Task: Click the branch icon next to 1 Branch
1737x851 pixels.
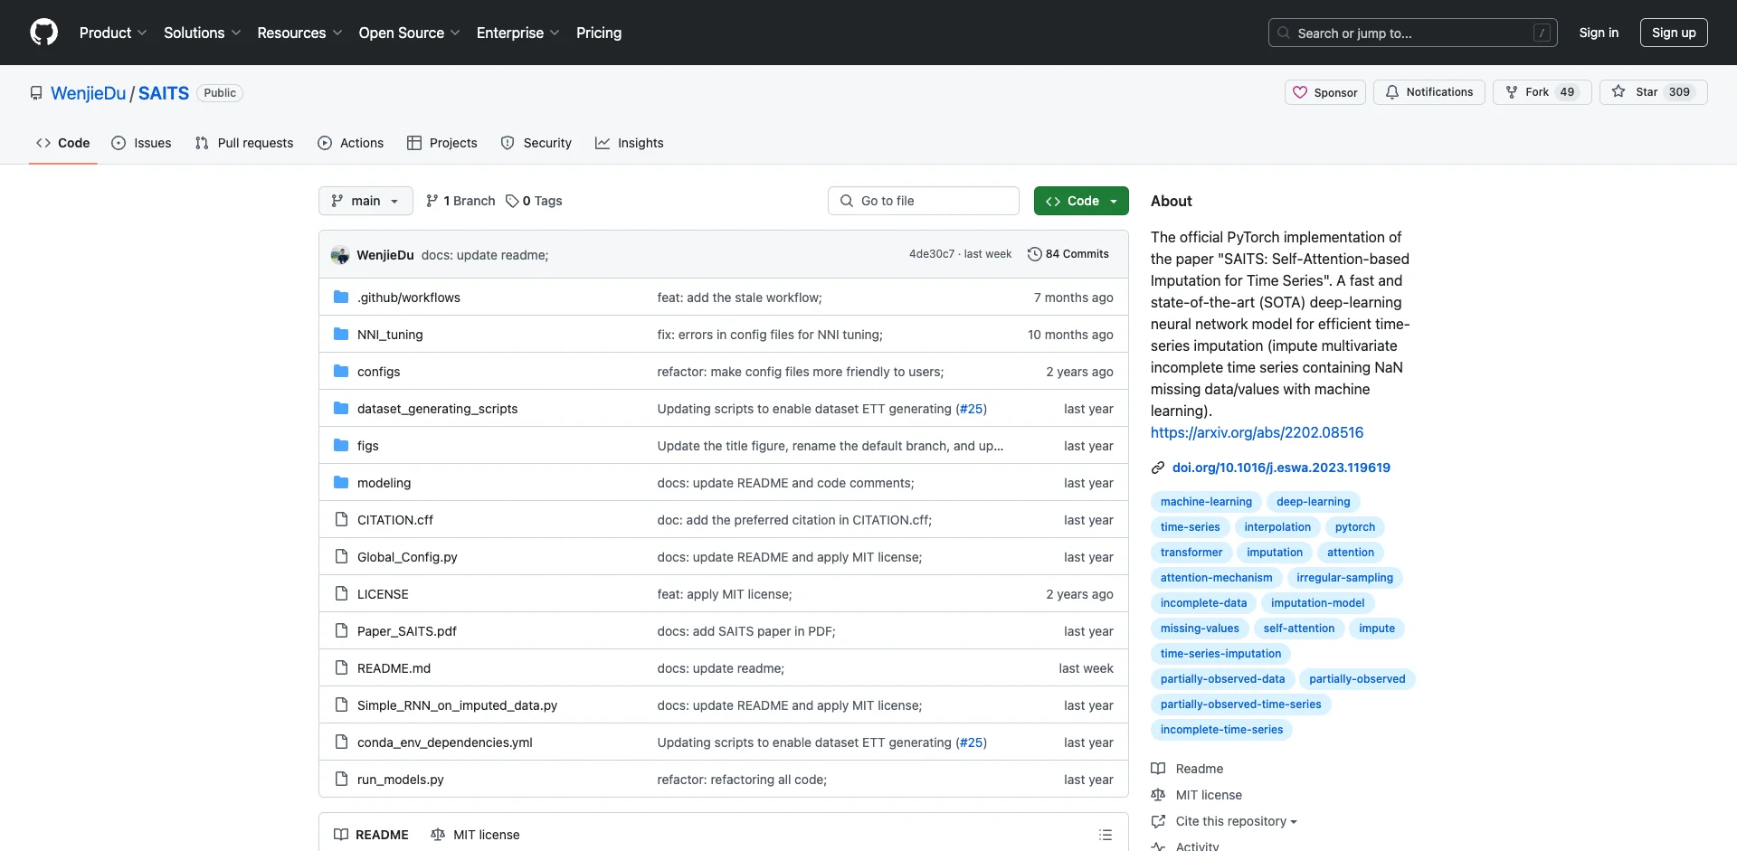Action: [432, 201]
